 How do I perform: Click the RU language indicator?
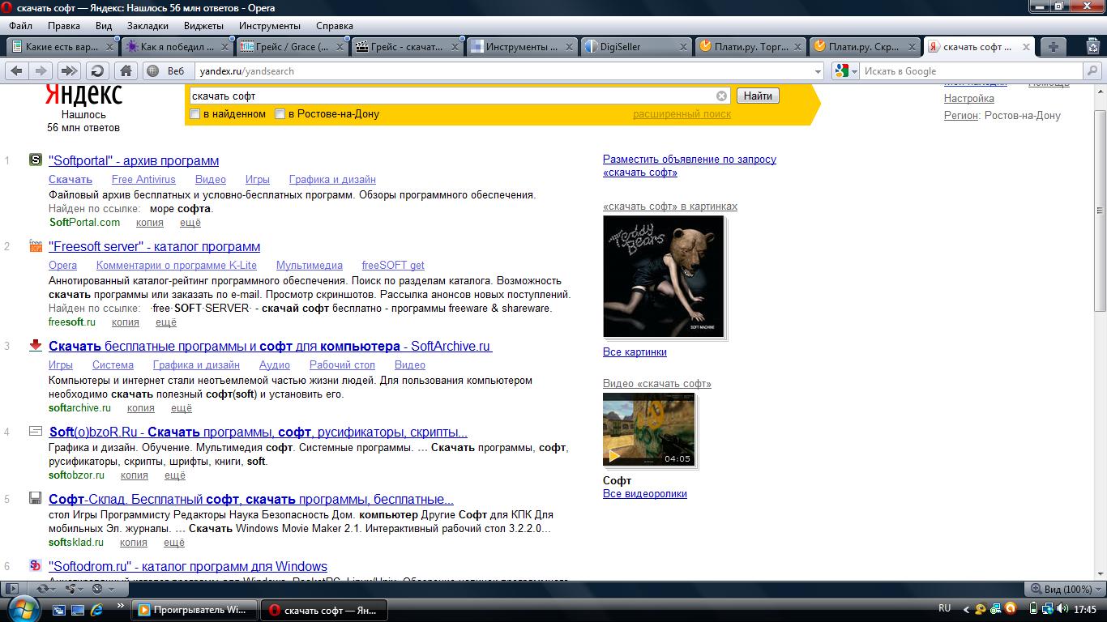click(x=944, y=609)
